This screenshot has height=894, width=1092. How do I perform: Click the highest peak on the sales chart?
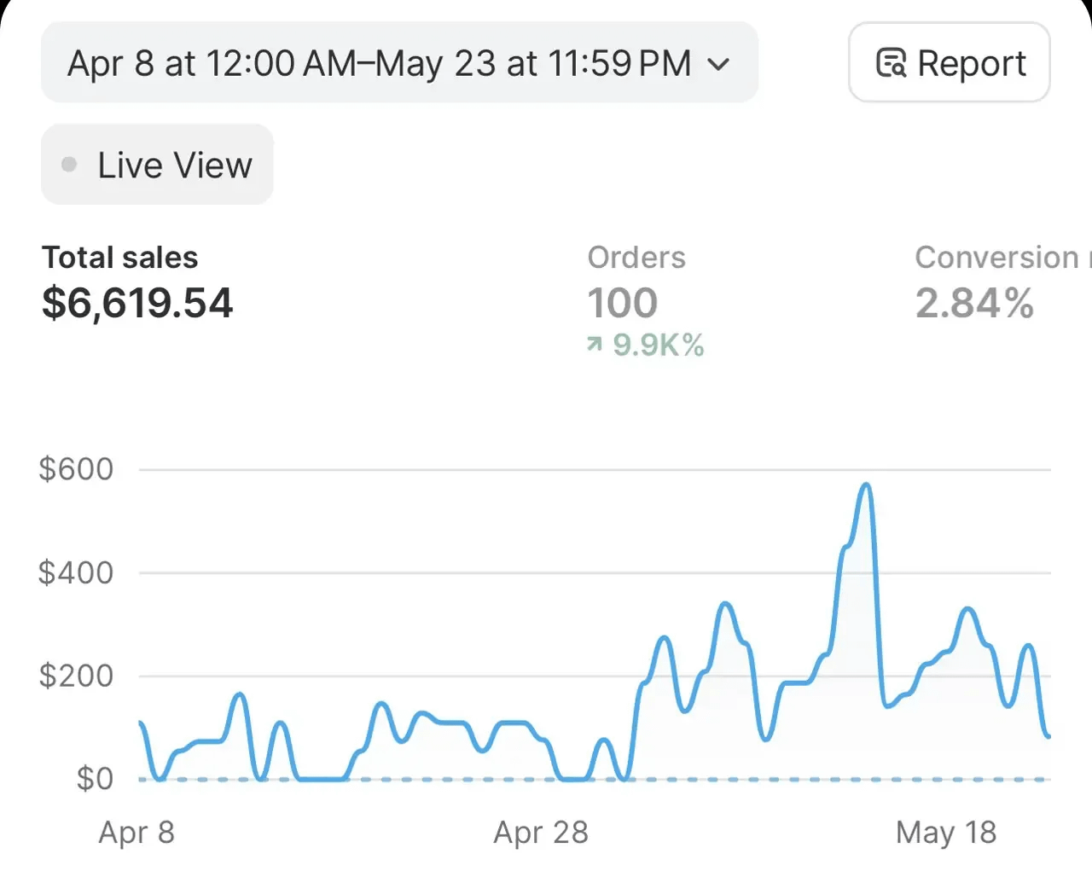(866, 485)
